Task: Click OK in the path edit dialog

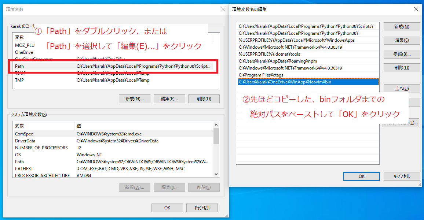Action: [361, 176]
